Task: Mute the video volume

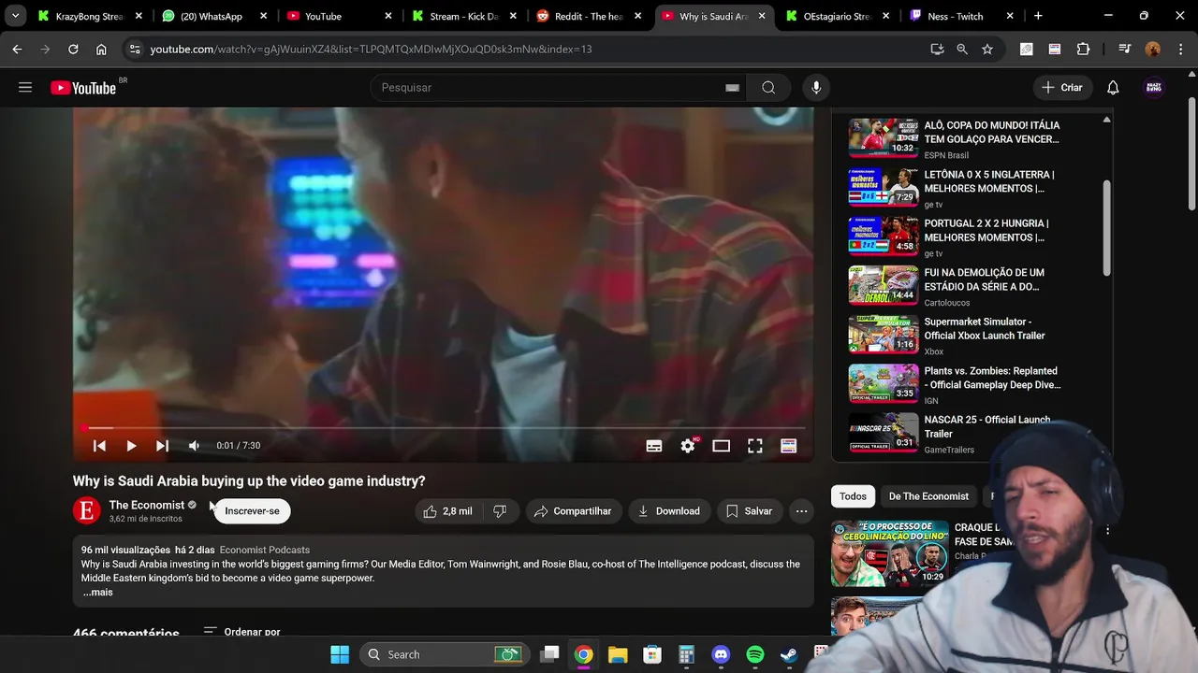Action: [x=194, y=446]
